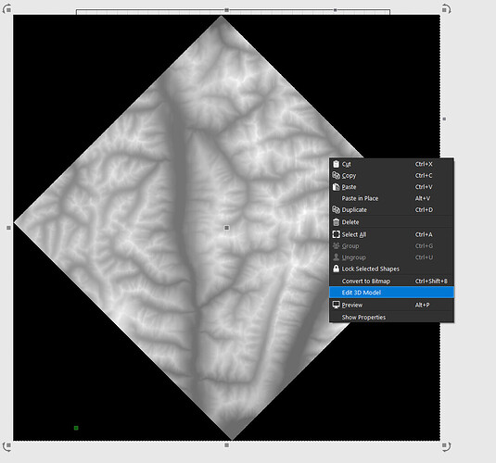Click the Paste icon in context menu

pos(336,187)
